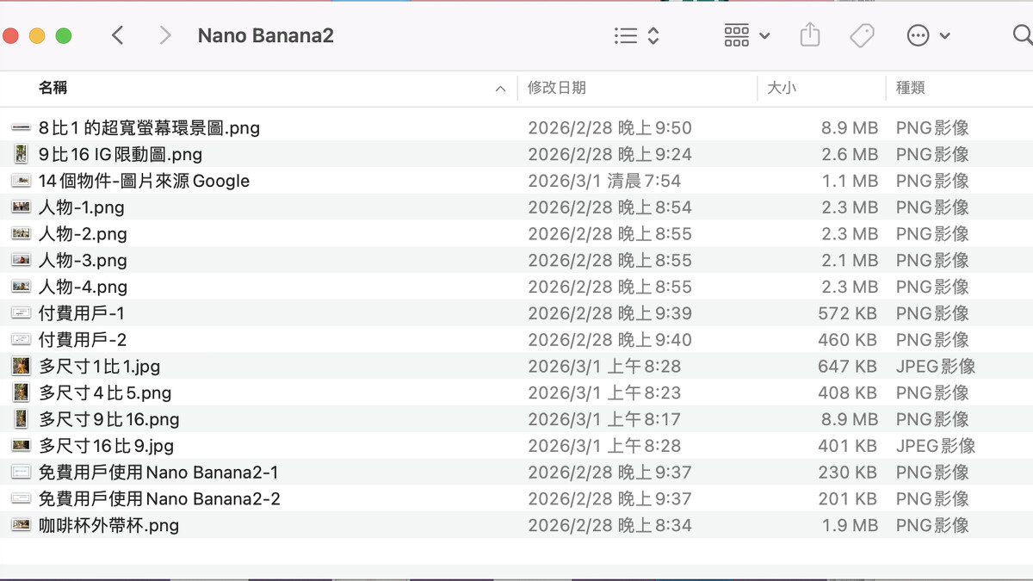Select the 人物-3.png file icon
Image resolution: width=1033 pixels, height=581 pixels.
pyautogui.click(x=21, y=261)
